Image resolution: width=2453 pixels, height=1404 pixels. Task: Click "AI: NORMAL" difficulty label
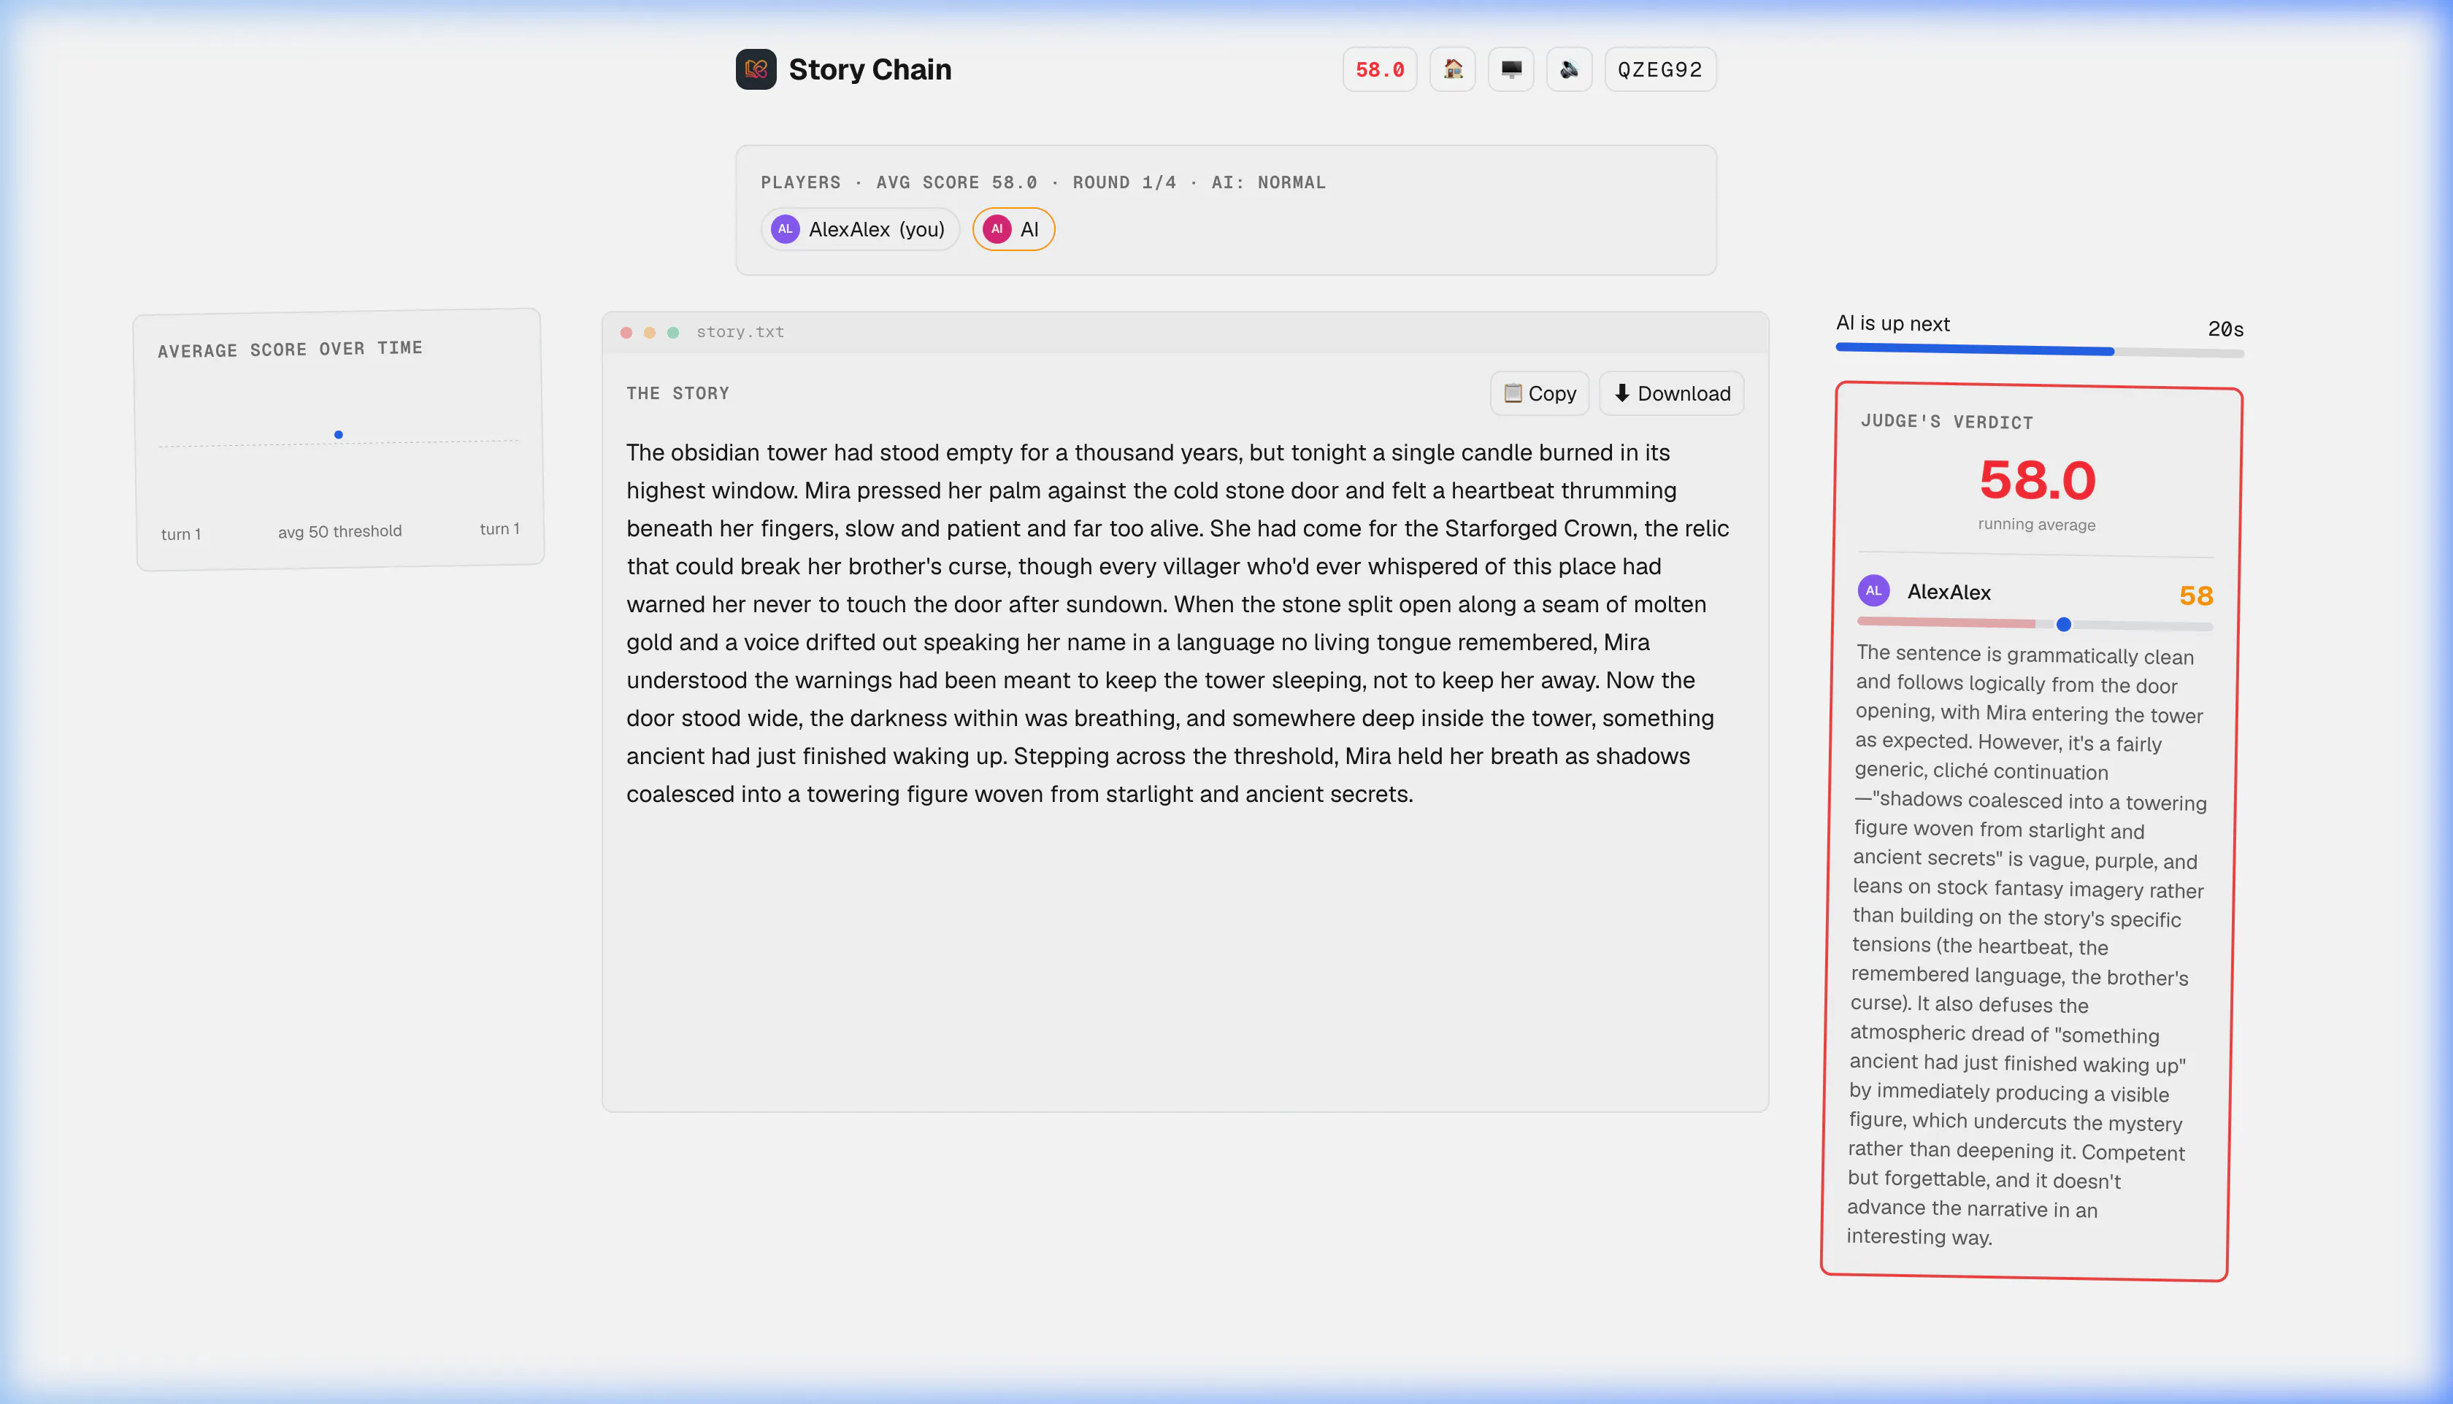tap(1268, 182)
